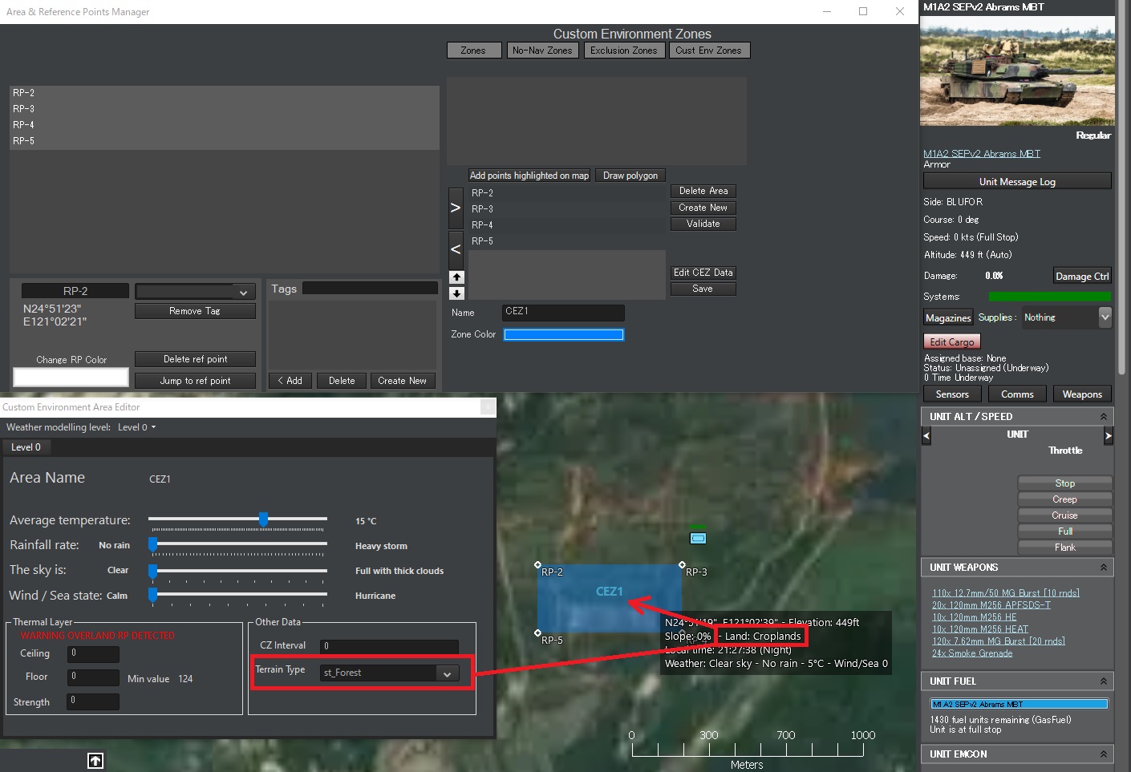Open Weather modelling level dropdown

pos(137,427)
